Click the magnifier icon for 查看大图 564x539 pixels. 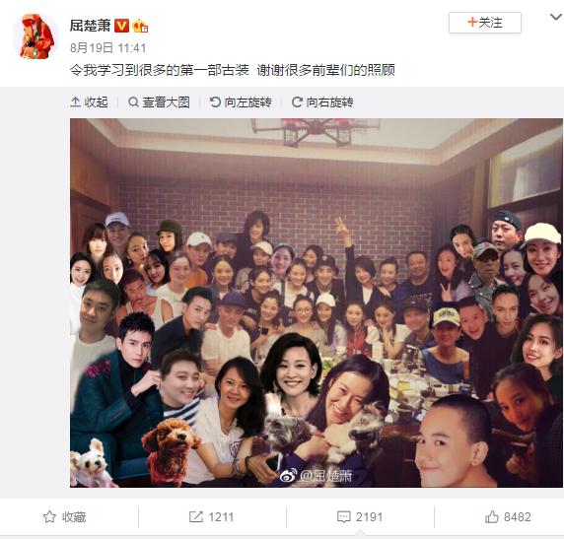pos(133,102)
